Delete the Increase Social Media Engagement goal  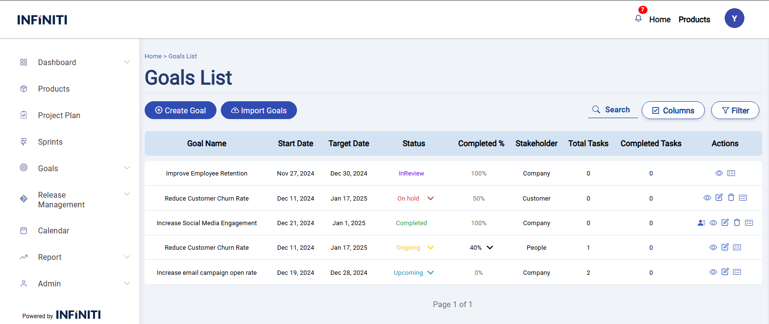tap(737, 223)
